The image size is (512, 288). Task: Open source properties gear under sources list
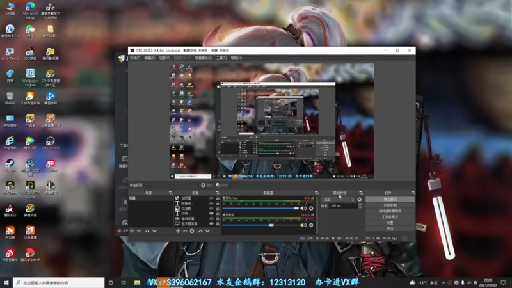tap(192, 231)
